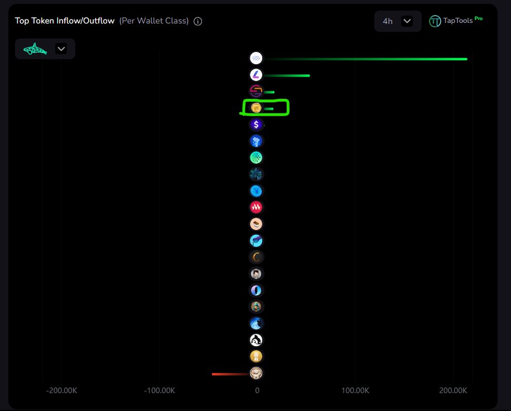Click the tiger-face token icon at chart bottom
The image size is (511, 411).
(255, 373)
